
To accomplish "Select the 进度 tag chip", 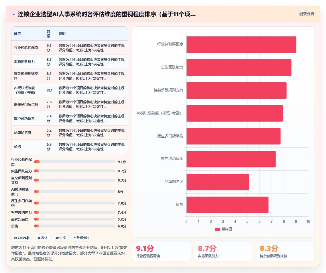I will 60,238.
